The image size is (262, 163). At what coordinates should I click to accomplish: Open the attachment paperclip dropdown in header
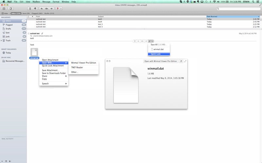[x=151, y=41]
